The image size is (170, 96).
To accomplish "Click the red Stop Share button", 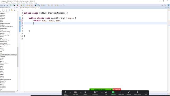I will (117, 90).
